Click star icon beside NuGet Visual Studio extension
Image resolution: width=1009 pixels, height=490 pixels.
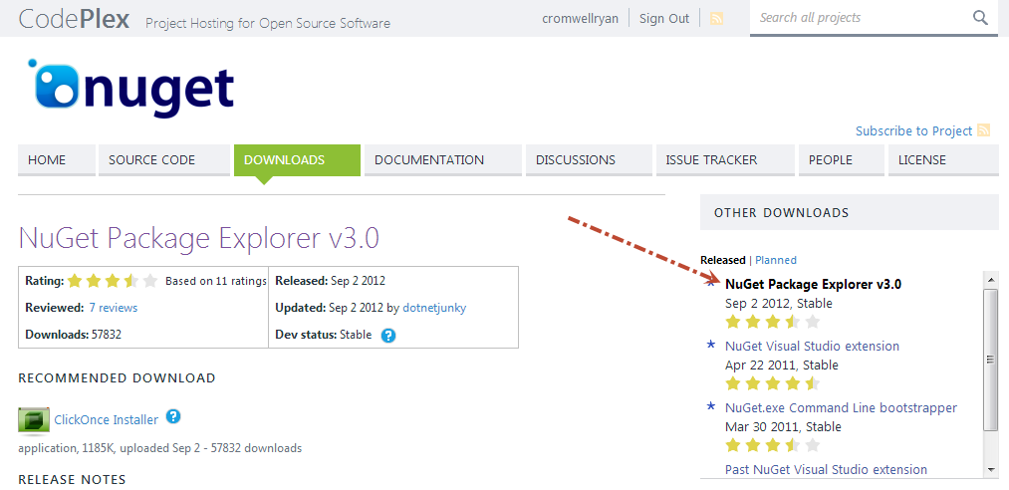coord(710,346)
